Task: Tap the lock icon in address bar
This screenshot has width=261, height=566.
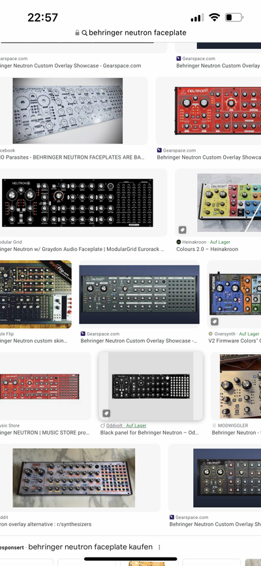Action: (x=77, y=33)
